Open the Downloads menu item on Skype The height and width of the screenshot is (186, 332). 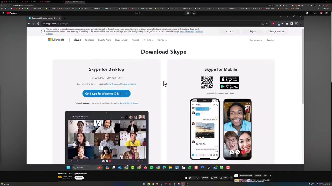[x=89, y=40]
